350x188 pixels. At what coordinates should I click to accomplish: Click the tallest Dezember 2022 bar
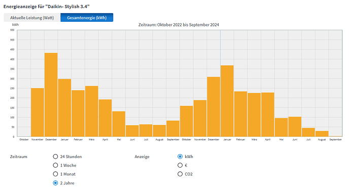tap(51, 95)
